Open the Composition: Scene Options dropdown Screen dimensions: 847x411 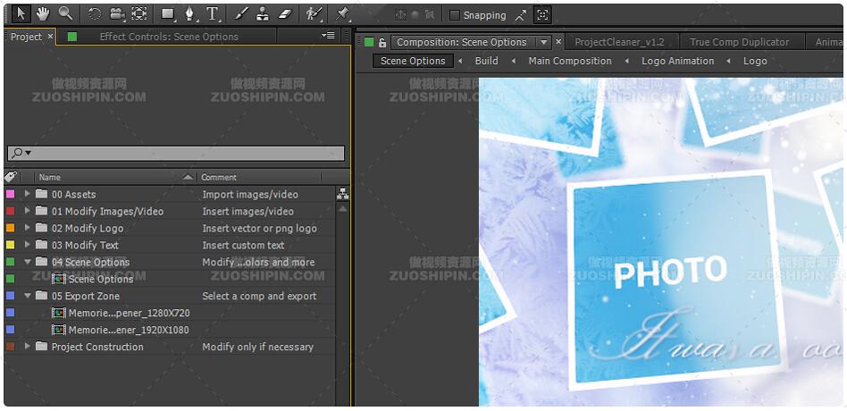pos(543,42)
